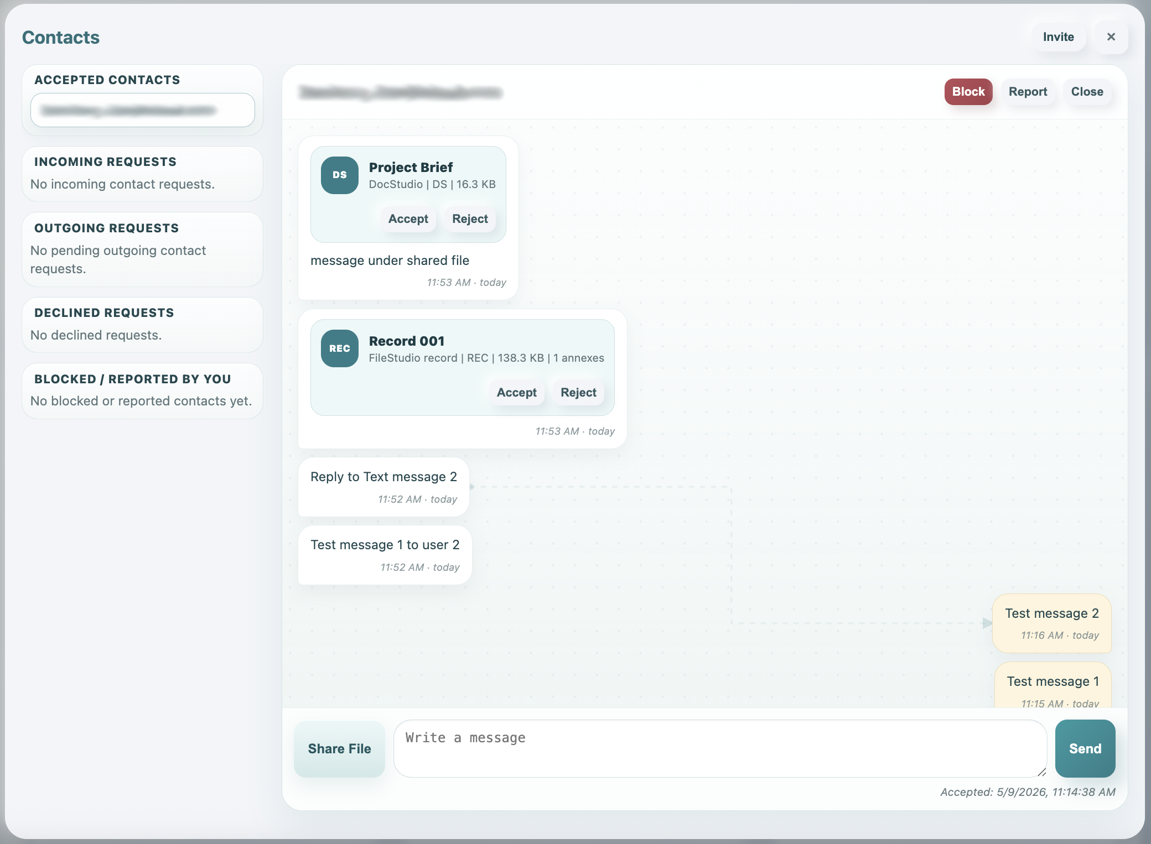
Task: Reject the Project Brief shared file
Action: point(470,219)
